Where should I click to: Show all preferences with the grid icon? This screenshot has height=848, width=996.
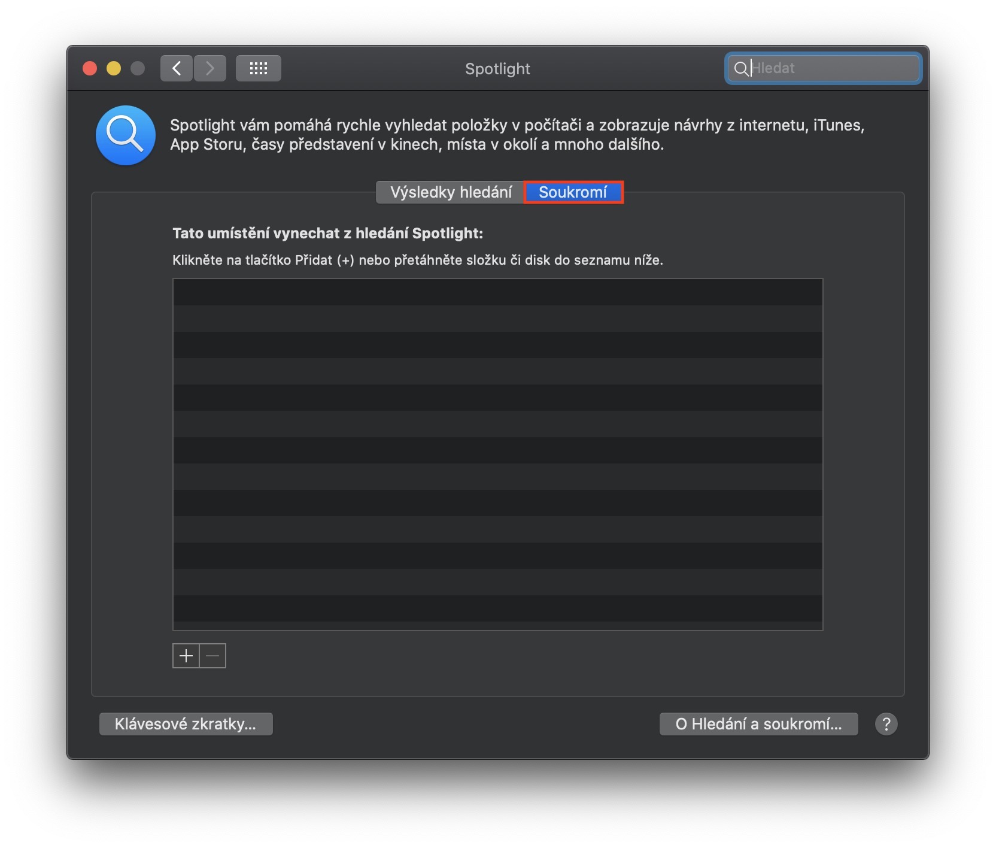[259, 68]
